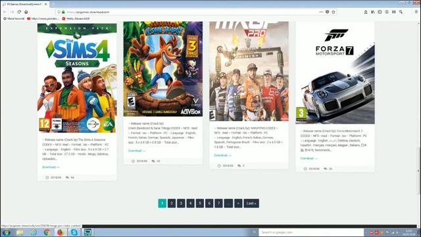Reload the current page

(19, 12)
